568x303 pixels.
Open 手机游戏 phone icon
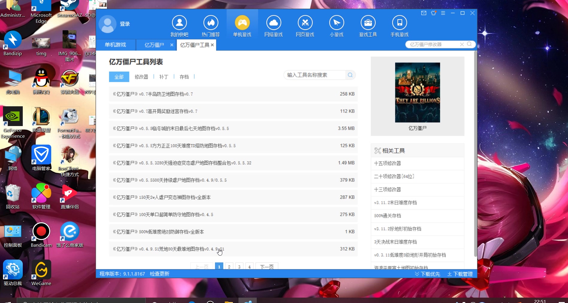point(399,23)
